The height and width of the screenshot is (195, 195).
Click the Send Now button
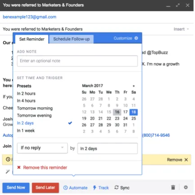16,188
